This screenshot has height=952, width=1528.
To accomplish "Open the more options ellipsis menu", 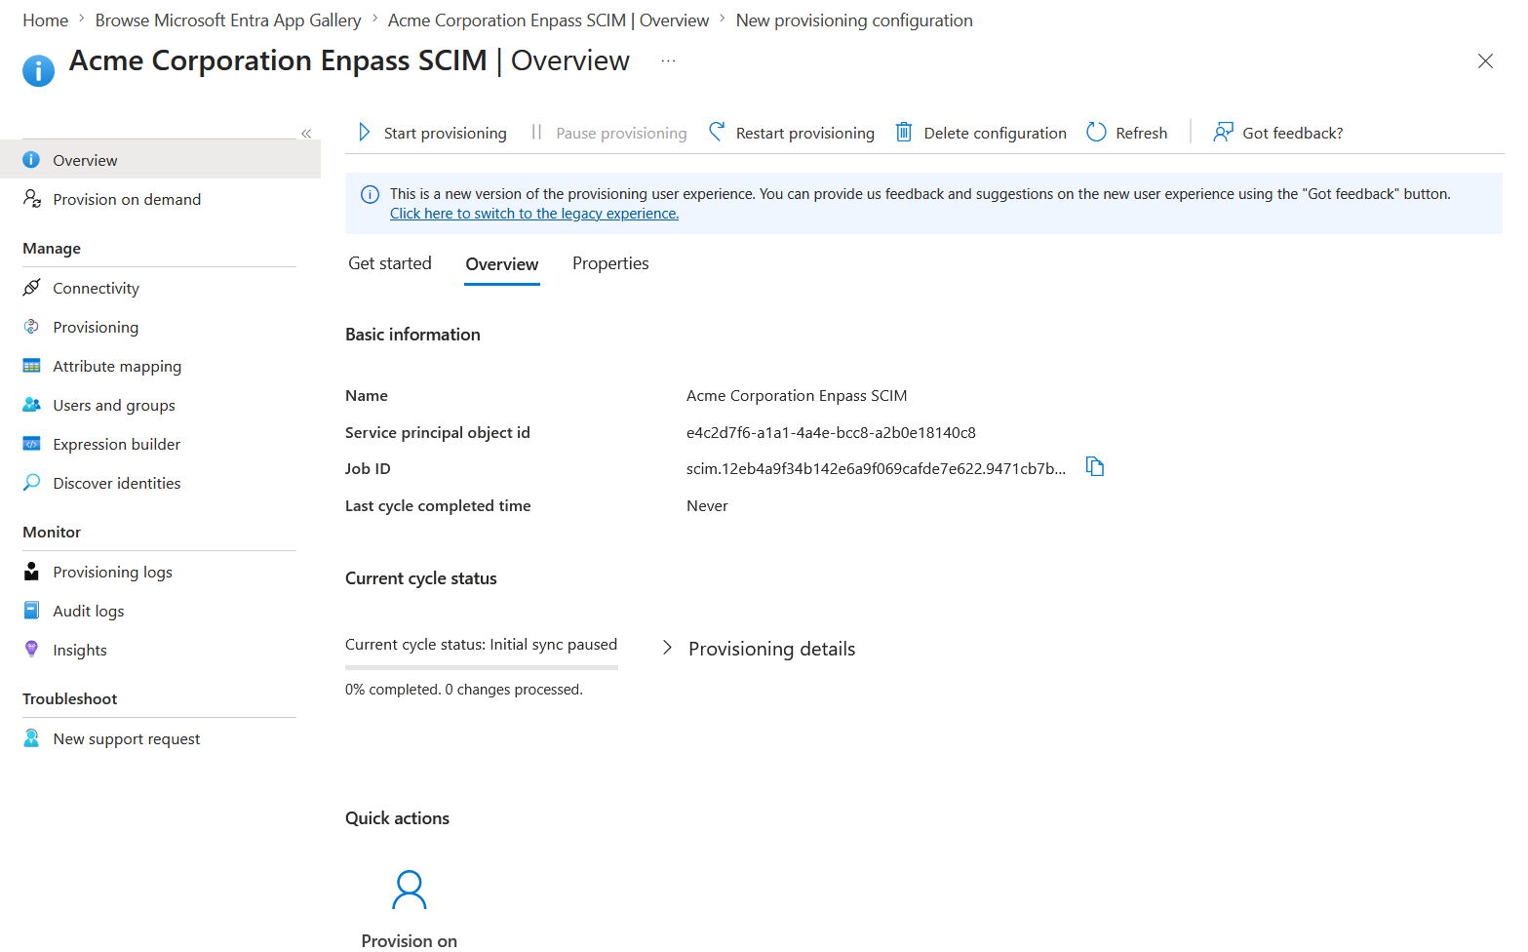I will [x=668, y=60].
